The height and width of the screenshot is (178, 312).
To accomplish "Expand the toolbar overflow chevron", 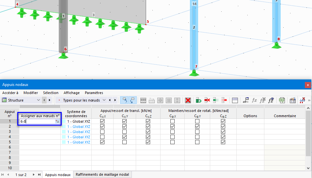I will [309, 101].
